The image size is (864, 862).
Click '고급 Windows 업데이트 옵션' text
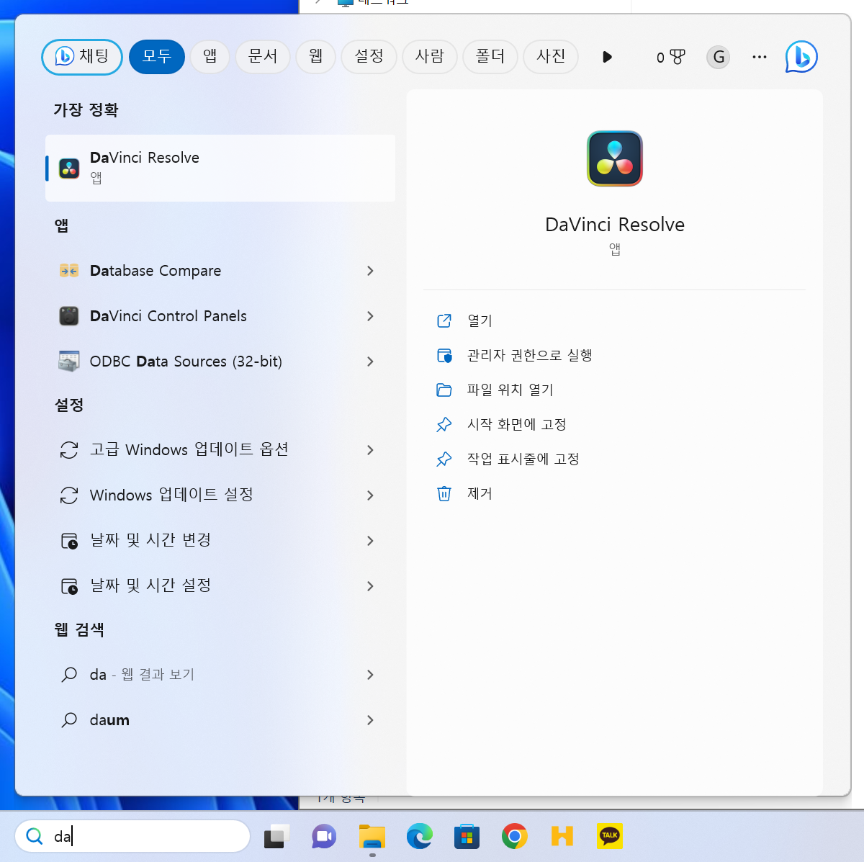pyautogui.click(x=189, y=449)
